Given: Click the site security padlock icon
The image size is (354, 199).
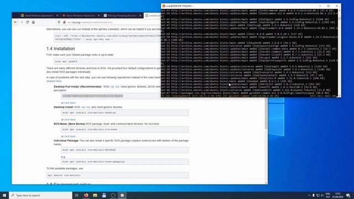Looking at the screenshot, I should coord(64,22).
